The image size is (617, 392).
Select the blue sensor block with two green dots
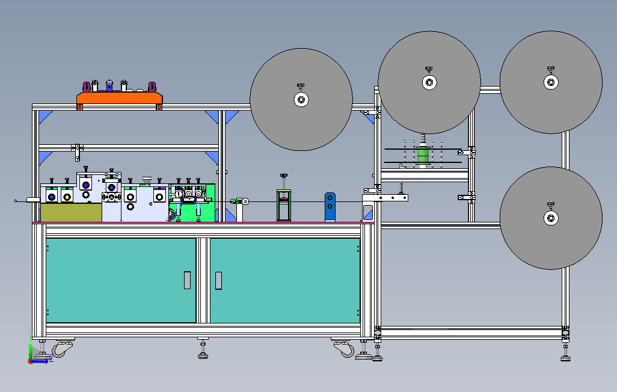point(330,207)
